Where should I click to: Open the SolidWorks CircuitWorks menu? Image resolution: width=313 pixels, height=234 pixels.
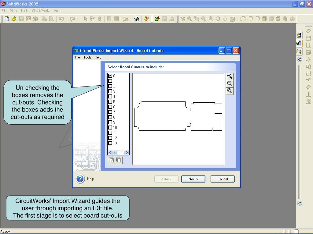tap(41, 11)
